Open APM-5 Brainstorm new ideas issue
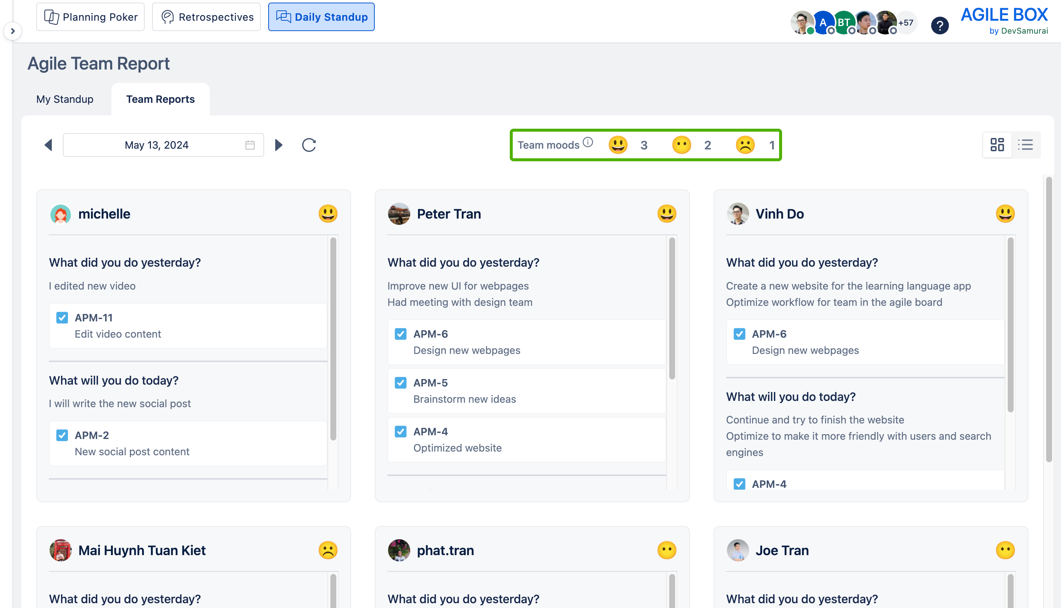This screenshot has width=1061, height=608. (x=526, y=391)
